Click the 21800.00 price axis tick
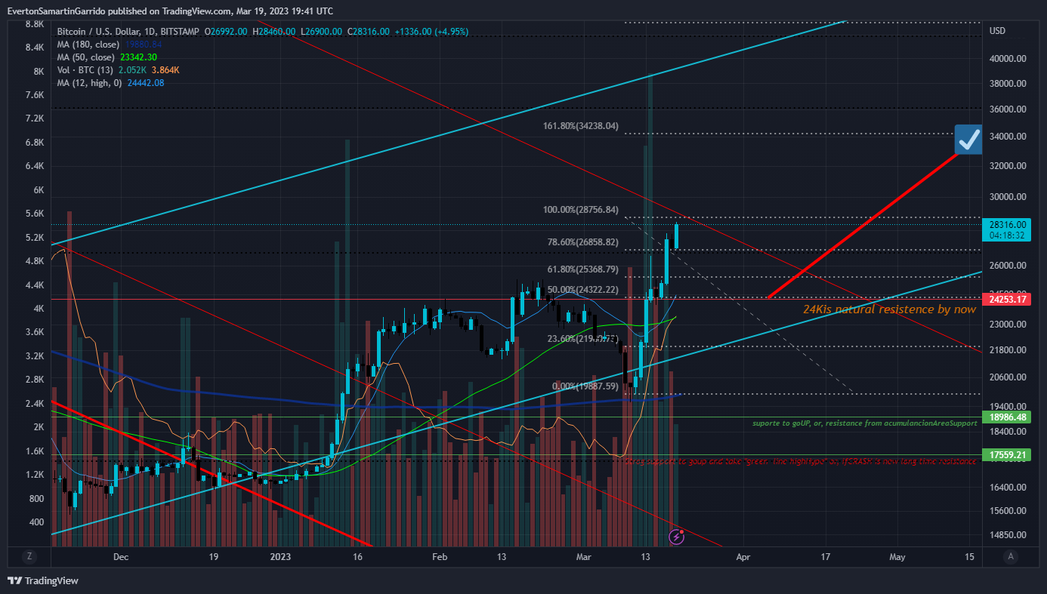 [1006, 350]
